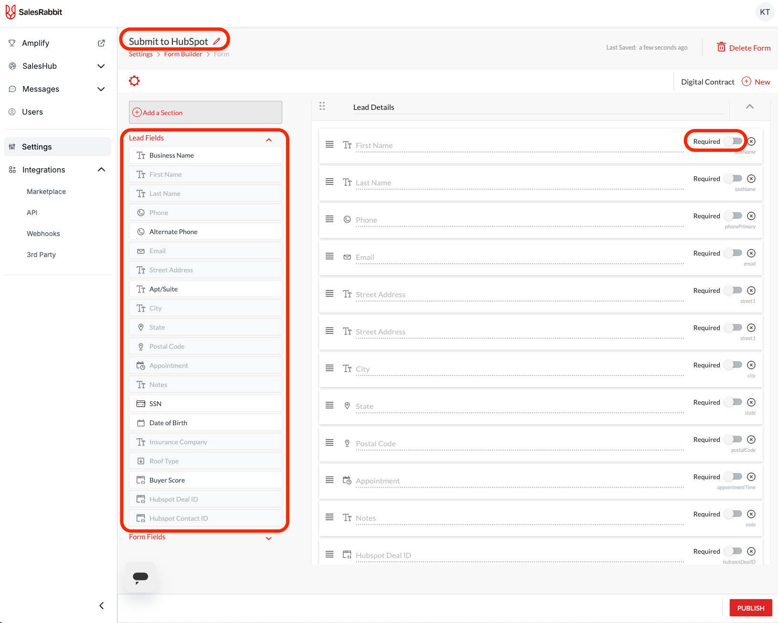This screenshot has width=778, height=623.
Task: Remove the Notes field with its X icon
Action: tap(751, 514)
